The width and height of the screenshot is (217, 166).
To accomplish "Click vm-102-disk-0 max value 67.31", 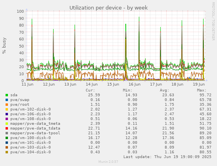I will click(x=205, y=109).
